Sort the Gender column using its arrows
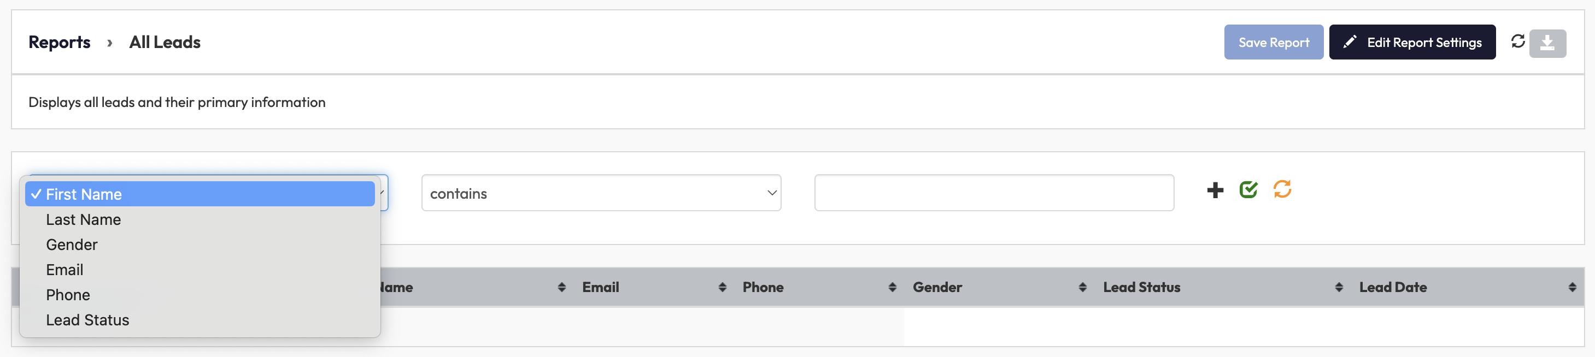Viewport: 1595px width, 357px height. click(x=1082, y=287)
